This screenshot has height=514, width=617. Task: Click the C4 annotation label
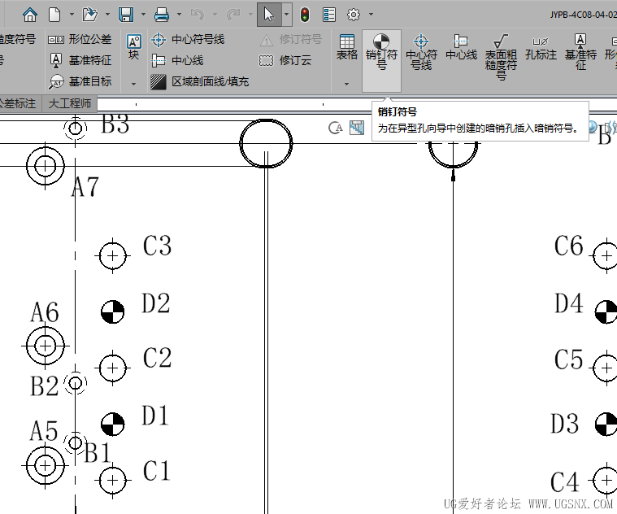[x=565, y=482]
